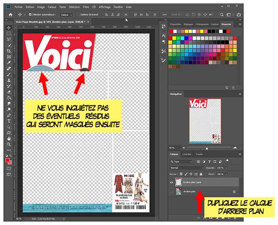Close the Voici-Page-Modele.jpg document tab
278x225 pixels.
pos(88,22)
